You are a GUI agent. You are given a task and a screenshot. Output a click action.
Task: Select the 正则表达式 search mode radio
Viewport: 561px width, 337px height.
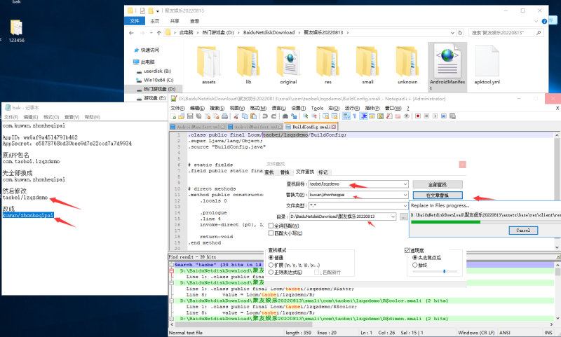(271, 270)
